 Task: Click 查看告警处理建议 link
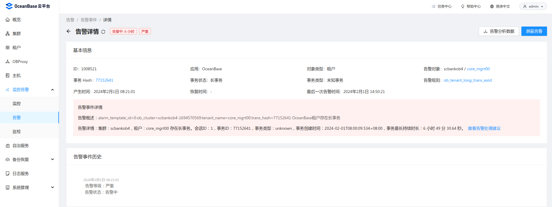tap(484, 128)
